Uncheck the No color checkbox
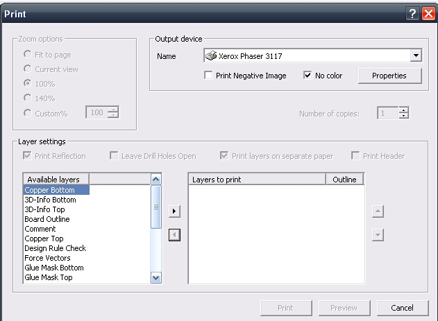 [x=308, y=76]
